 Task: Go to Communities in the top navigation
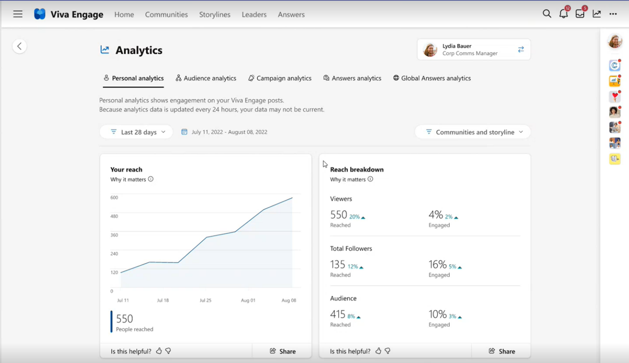point(166,15)
